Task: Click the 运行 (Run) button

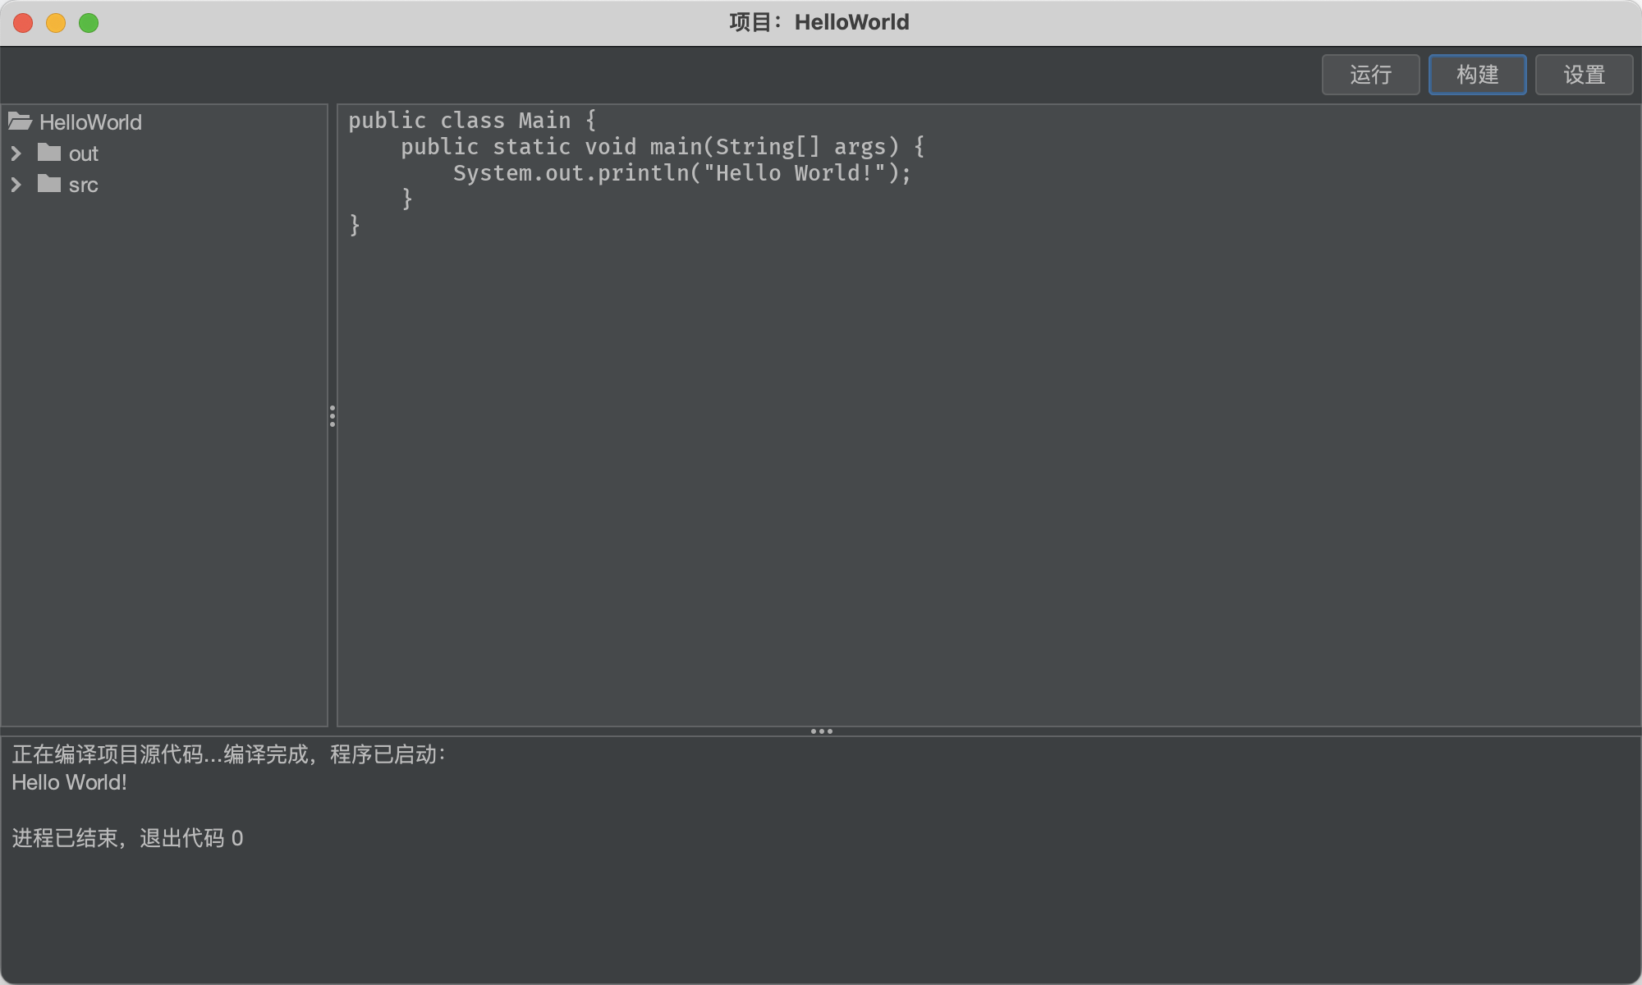Action: [x=1370, y=75]
